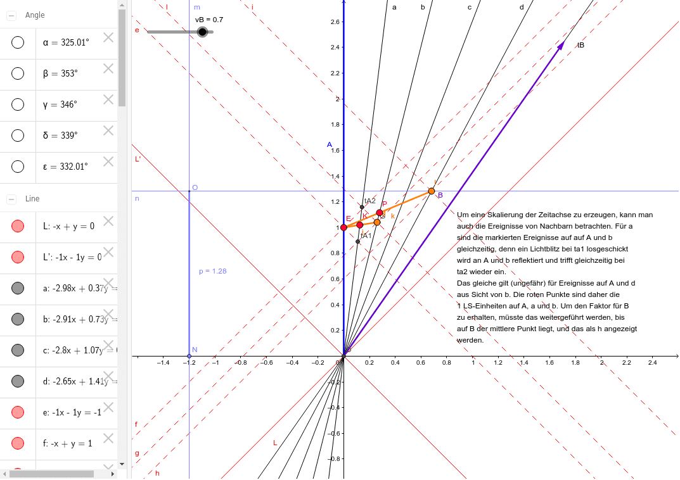Delete line c entry with its X icon

[x=108, y=345]
